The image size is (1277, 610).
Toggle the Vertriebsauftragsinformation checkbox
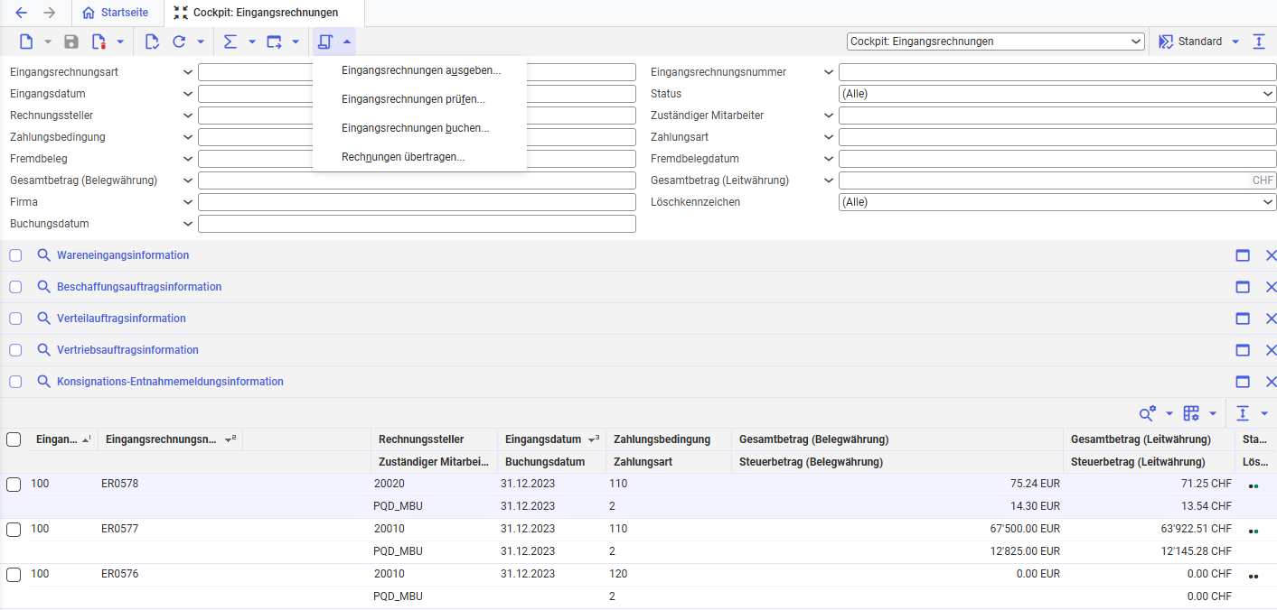point(15,350)
